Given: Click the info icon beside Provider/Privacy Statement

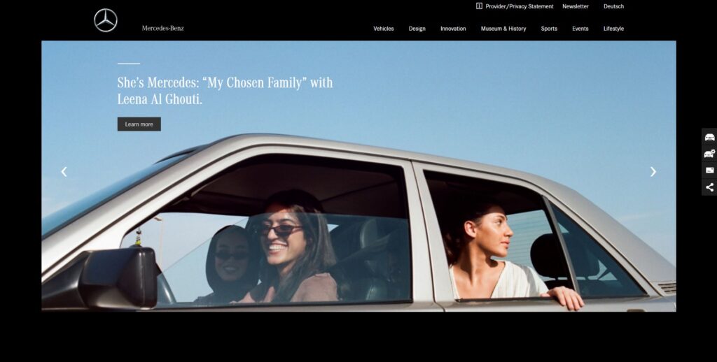Looking at the screenshot, I should 479,6.
